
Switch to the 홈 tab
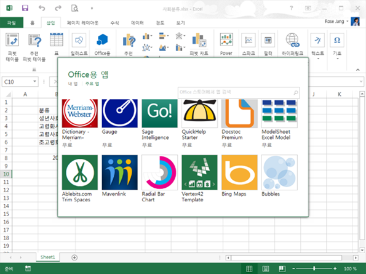[32, 23]
